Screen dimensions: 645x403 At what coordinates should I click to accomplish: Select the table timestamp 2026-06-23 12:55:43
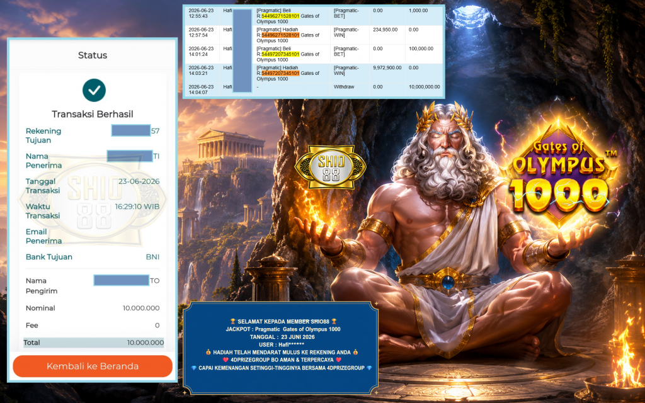coord(201,13)
